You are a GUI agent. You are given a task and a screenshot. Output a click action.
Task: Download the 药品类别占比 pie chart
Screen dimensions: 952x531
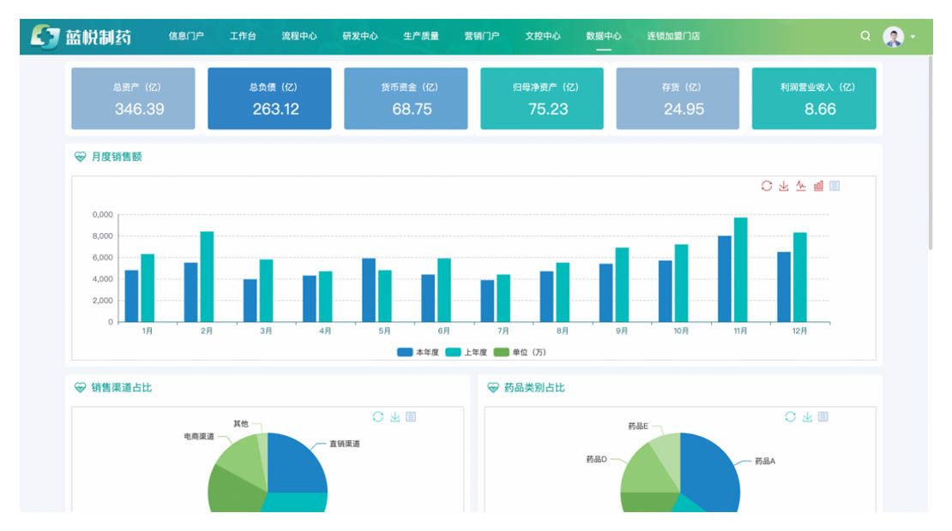click(807, 417)
